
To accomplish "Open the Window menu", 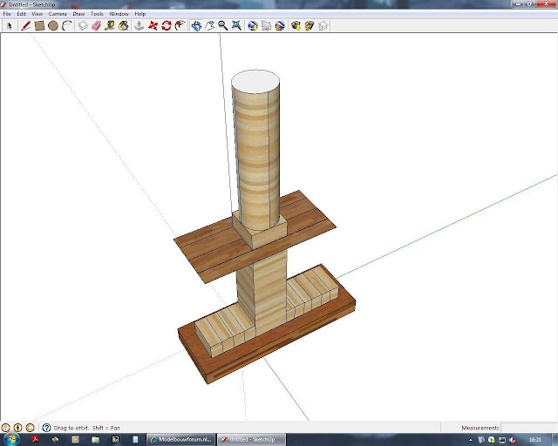I will point(119,14).
